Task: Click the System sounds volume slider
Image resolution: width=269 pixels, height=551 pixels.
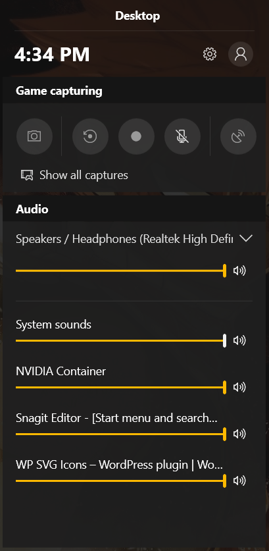Action: pos(121,340)
